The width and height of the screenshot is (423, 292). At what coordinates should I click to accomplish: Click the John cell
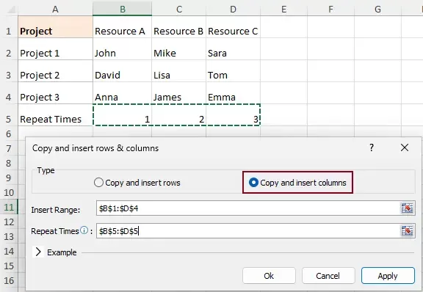[122, 49]
